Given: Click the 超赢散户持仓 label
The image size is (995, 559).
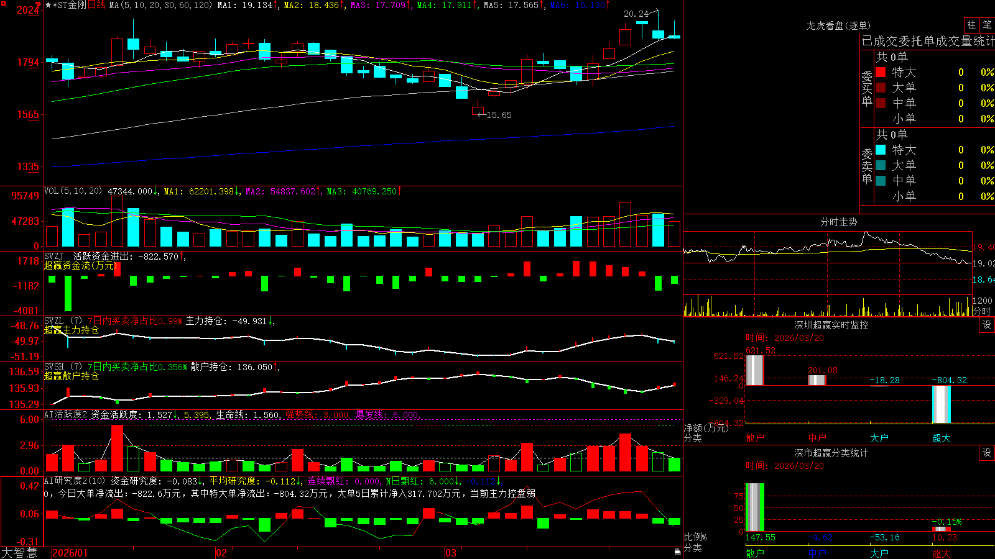Looking at the screenshot, I should (72, 376).
